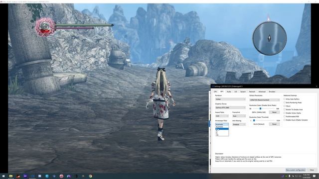The height and width of the screenshot is (179, 319).
Task: Open the Aspect Ratio dropdown
Action: [222, 116]
